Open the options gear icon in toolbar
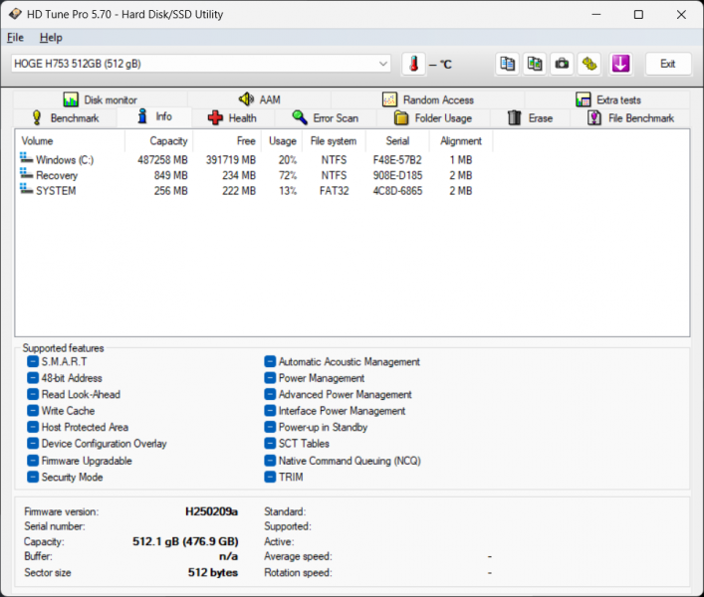704x597 pixels. click(x=589, y=64)
